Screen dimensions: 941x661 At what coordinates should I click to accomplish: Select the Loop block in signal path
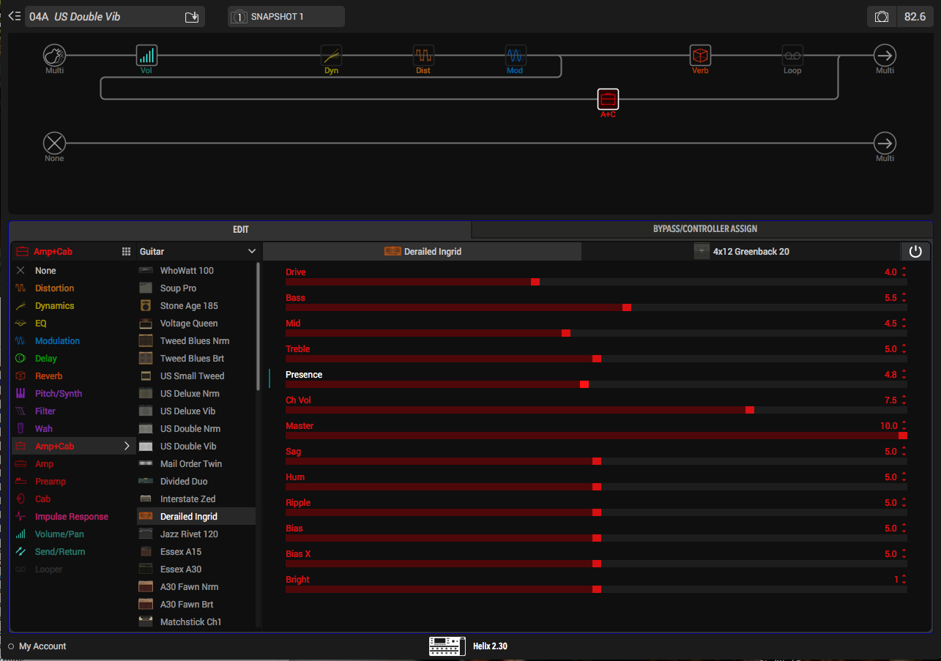[x=792, y=55]
